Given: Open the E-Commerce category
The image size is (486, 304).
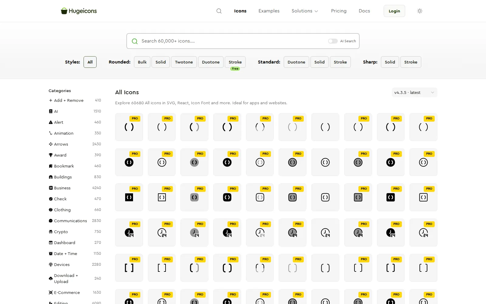Looking at the screenshot, I should pyautogui.click(x=75, y=292).
